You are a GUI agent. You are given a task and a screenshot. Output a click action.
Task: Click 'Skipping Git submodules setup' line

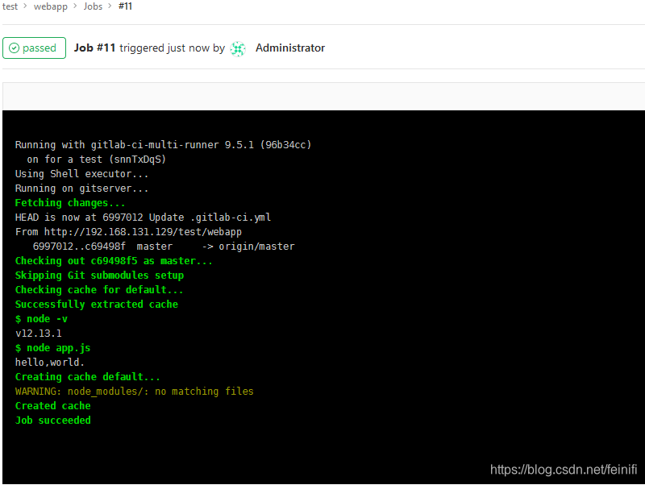pyautogui.click(x=99, y=276)
